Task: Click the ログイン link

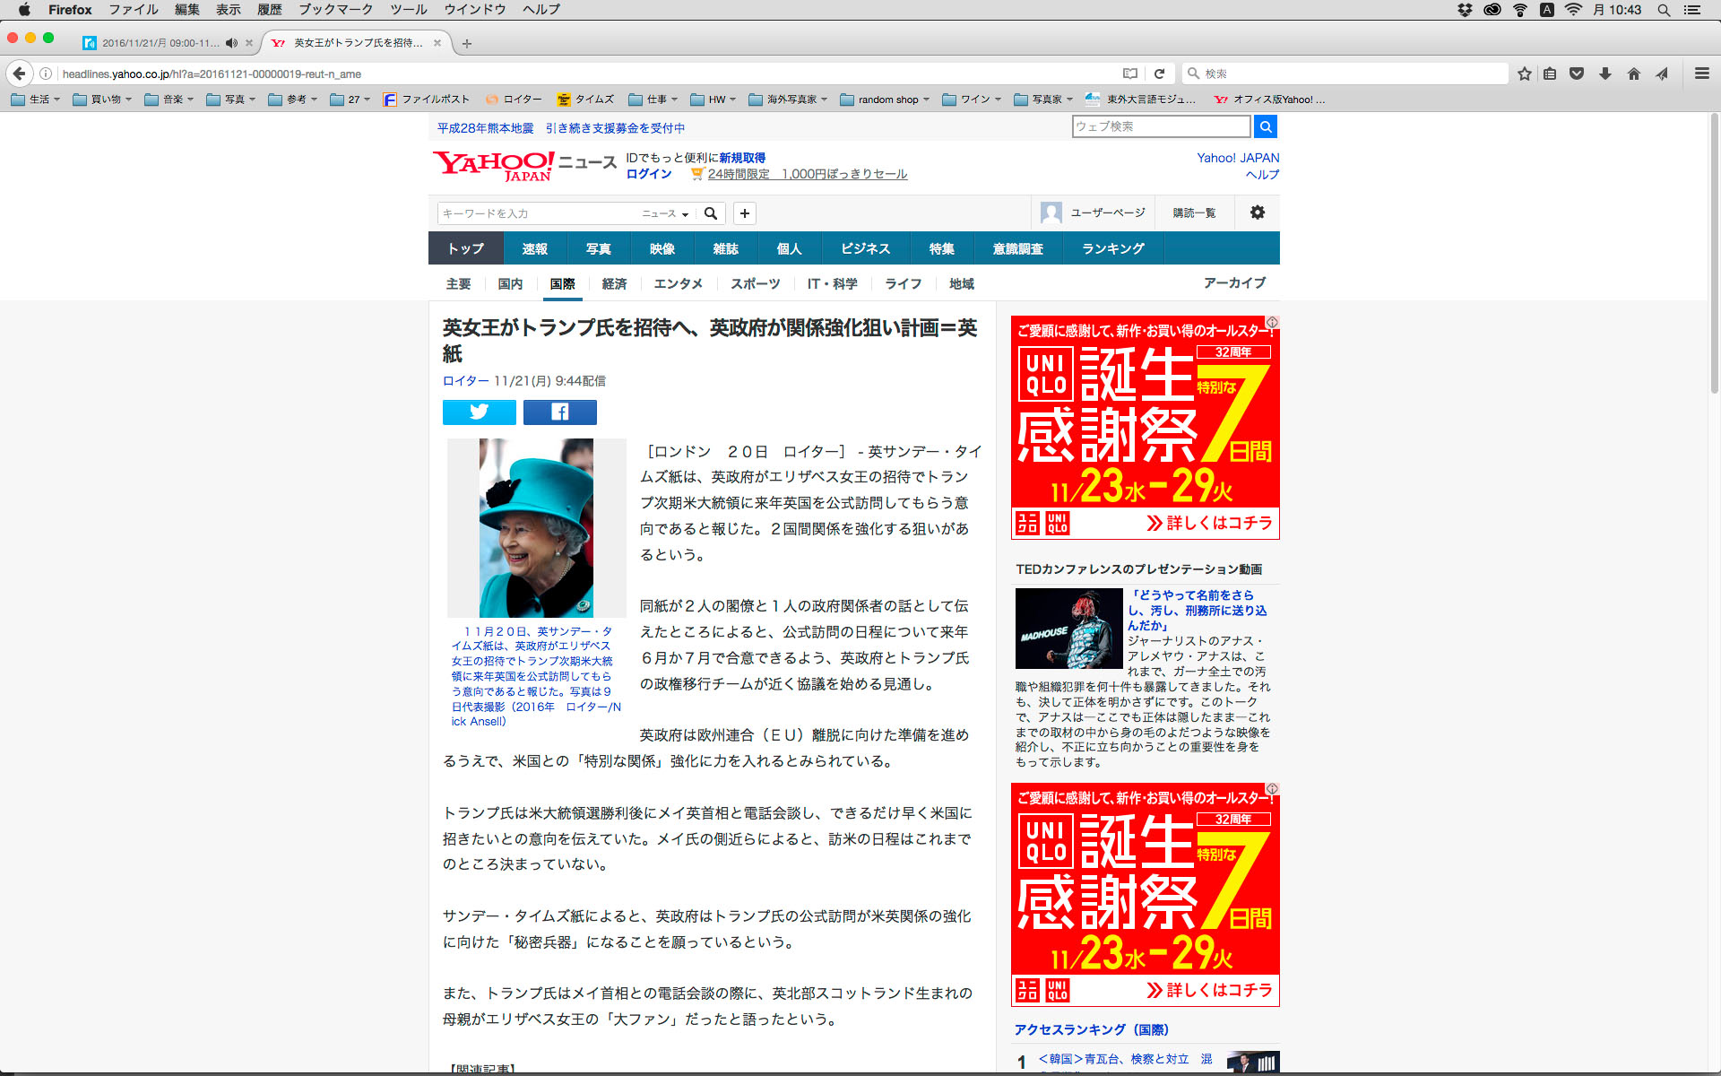Action: (x=648, y=174)
